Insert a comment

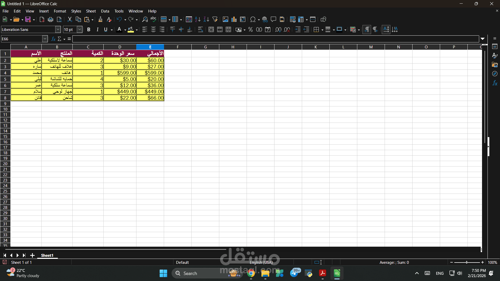click(273, 19)
